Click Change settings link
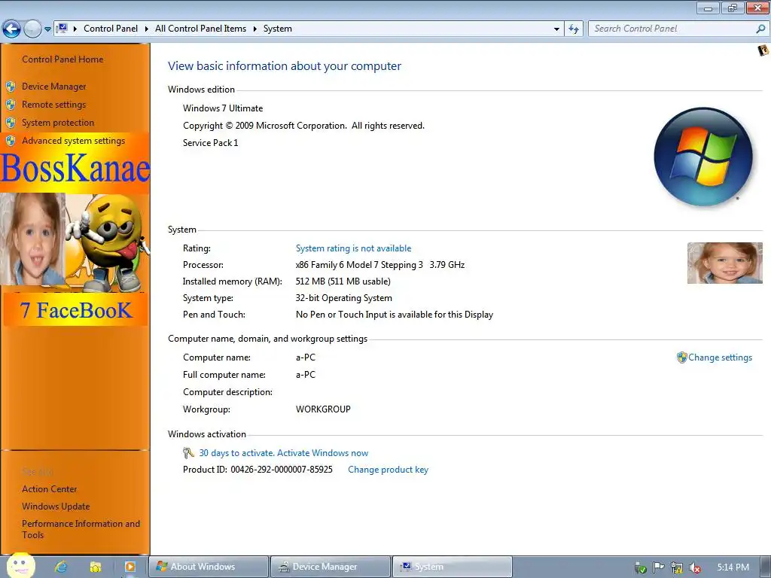 (721, 357)
